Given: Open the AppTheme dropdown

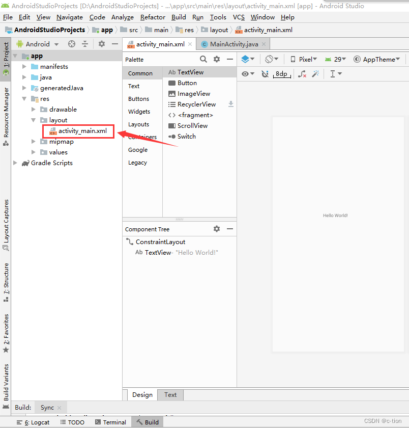Looking at the screenshot, I should 377,59.
